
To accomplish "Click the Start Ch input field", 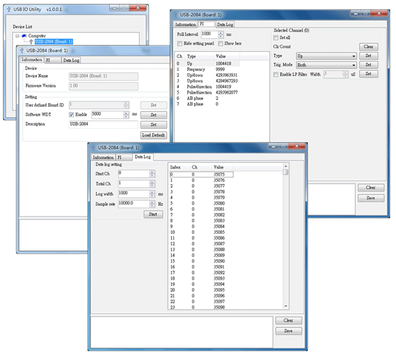I will point(134,174).
